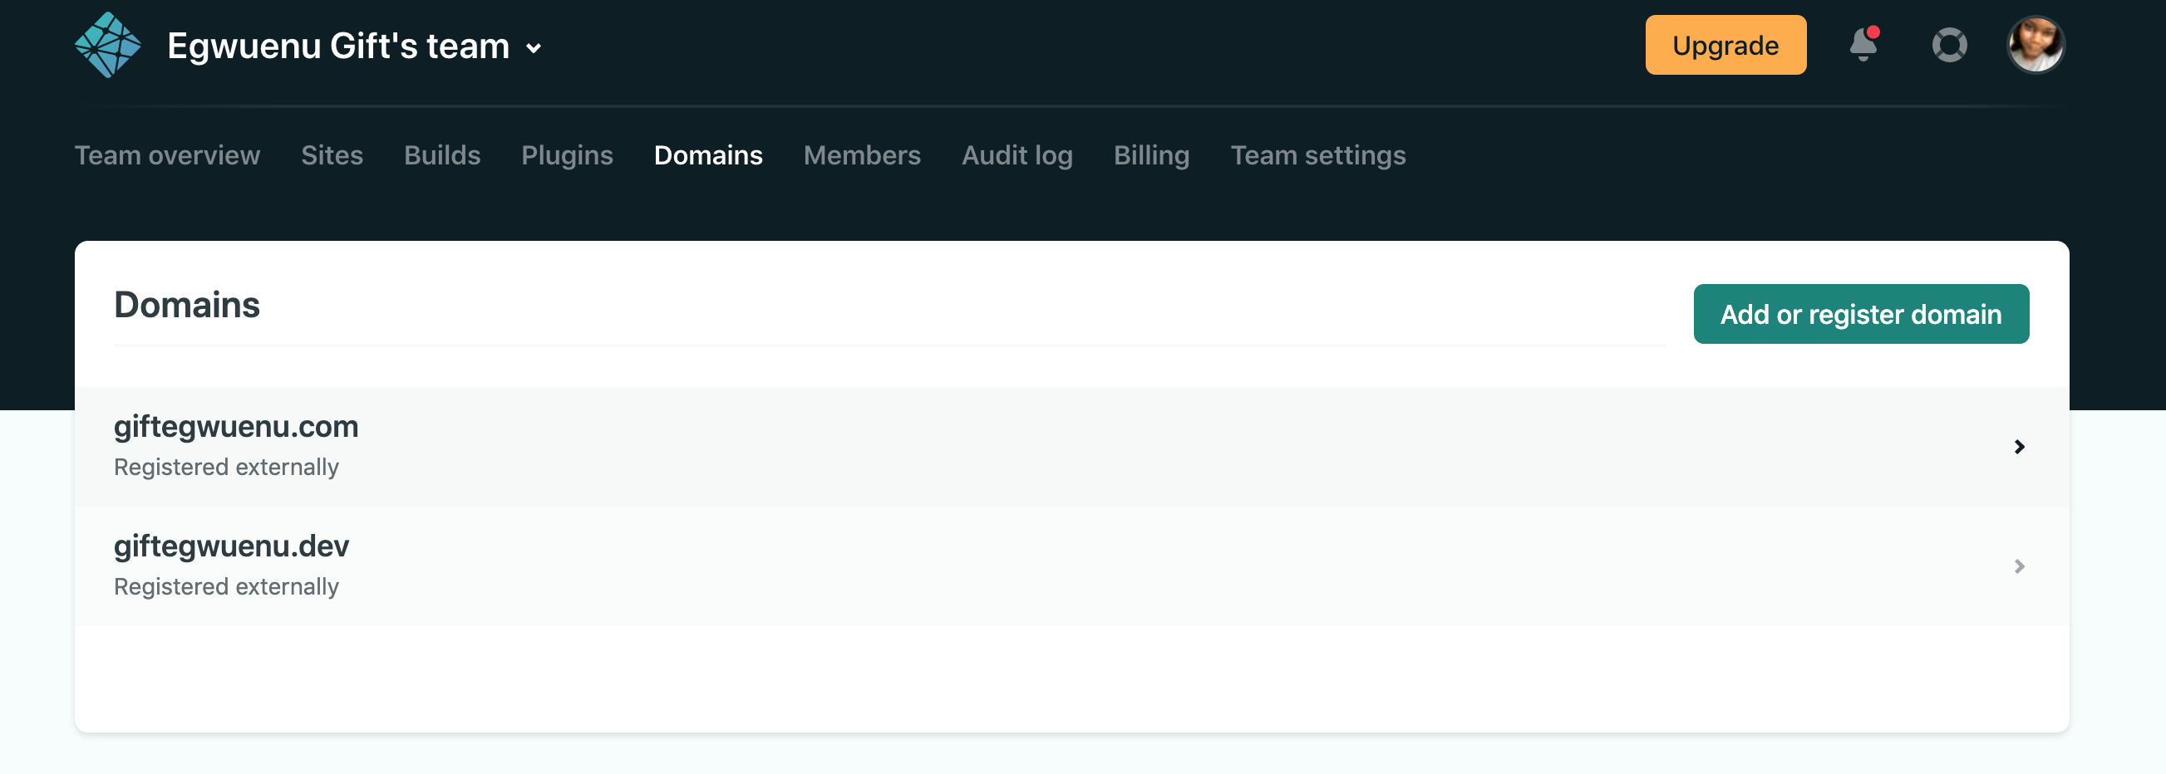This screenshot has width=2166, height=774.
Task: Open the giftegwuenu.dev domain details chevron
Action: click(2021, 566)
